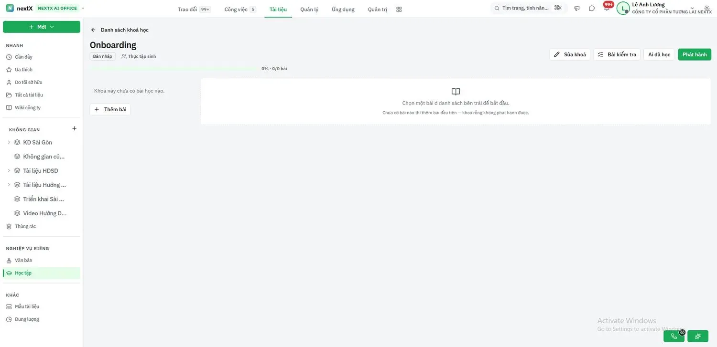Viewport: 717px width, 347px height.
Task: Click the Onboarding course title
Action: [x=113, y=45]
